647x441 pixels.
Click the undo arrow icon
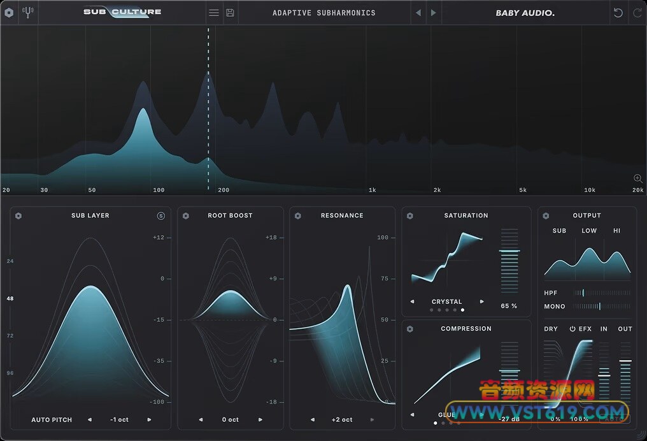point(618,13)
